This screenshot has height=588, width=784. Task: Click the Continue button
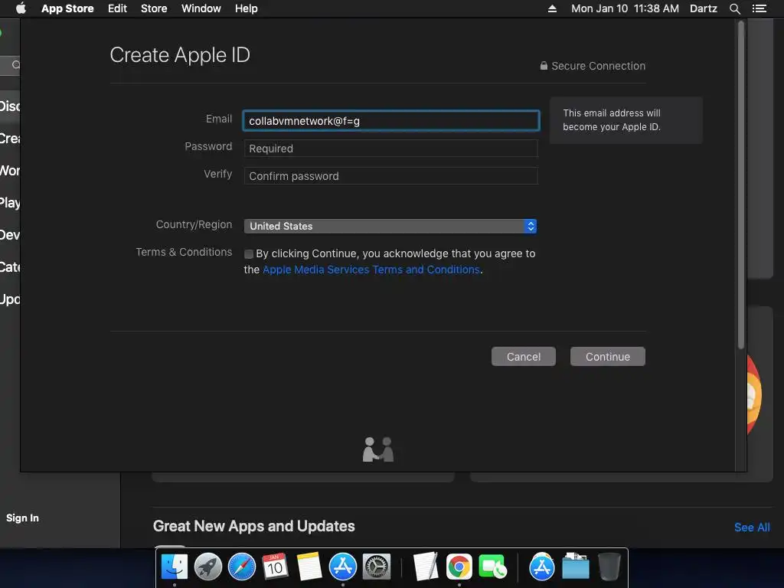(x=607, y=357)
